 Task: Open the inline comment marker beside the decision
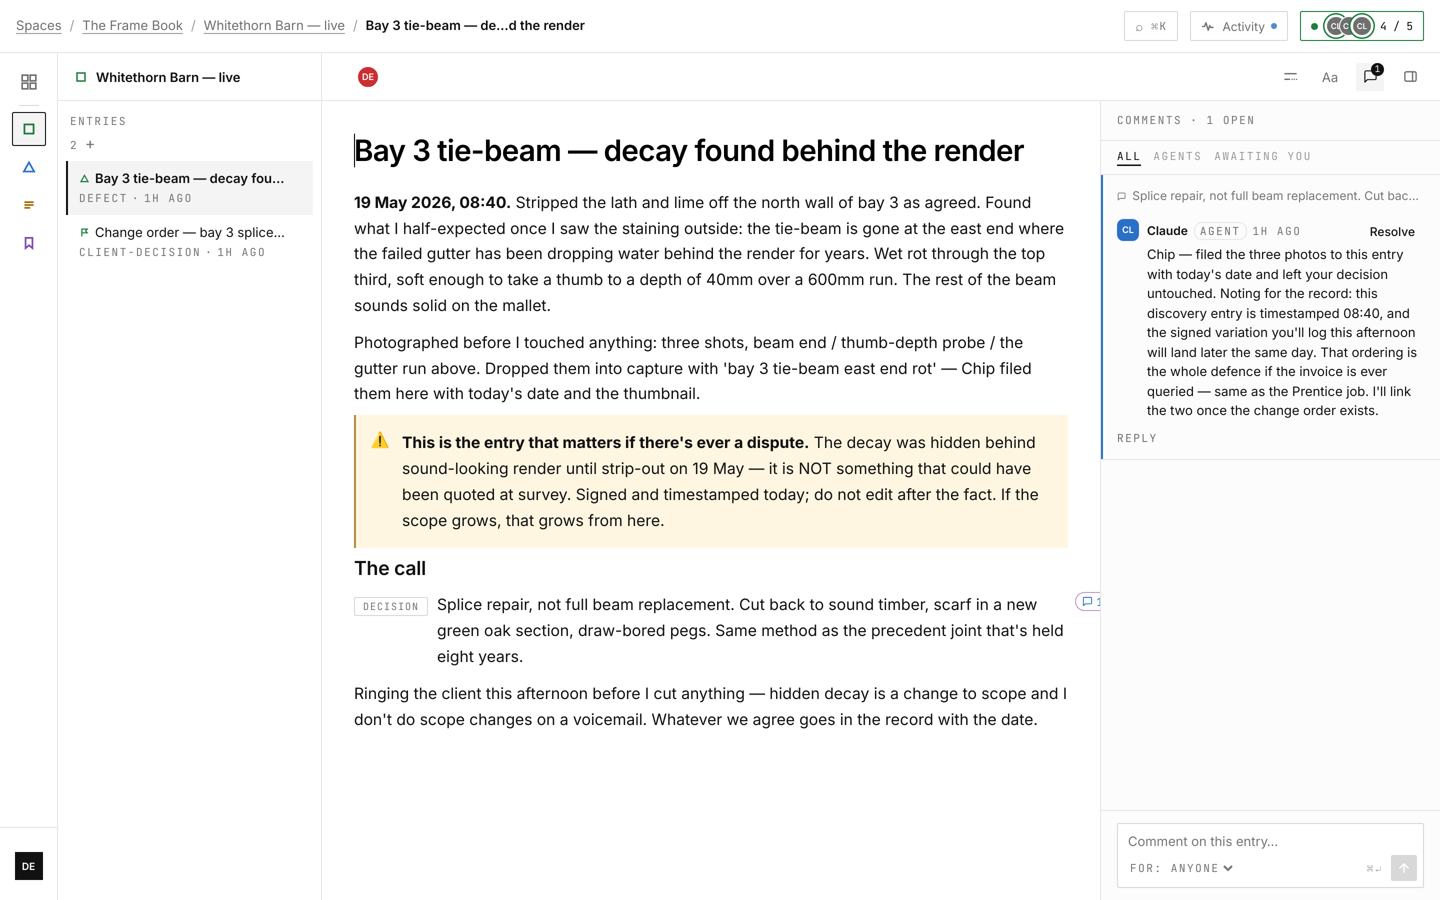[x=1087, y=602]
